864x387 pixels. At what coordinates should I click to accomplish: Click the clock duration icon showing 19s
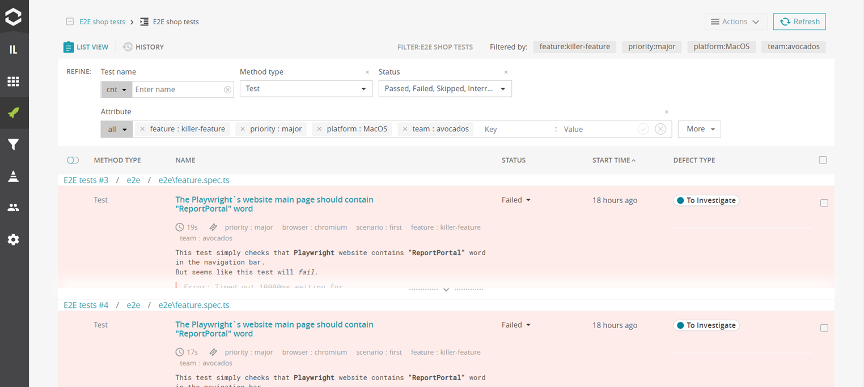tap(180, 227)
